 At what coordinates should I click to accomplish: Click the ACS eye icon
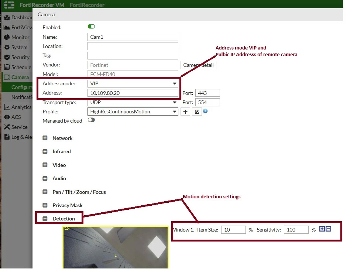pyautogui.click(x=7, y=117)
